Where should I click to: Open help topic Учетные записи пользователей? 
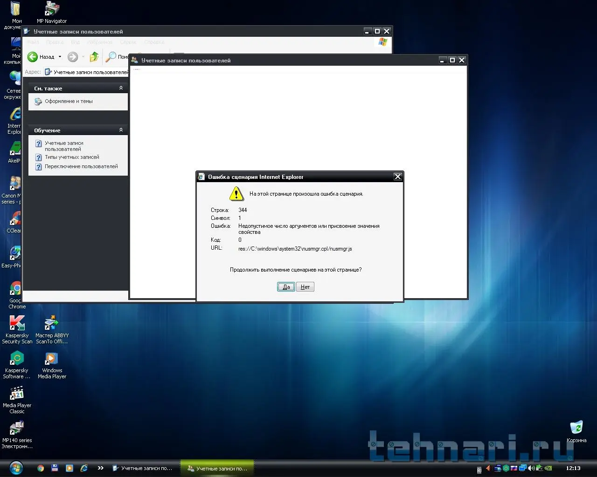(x=64, y=146)
